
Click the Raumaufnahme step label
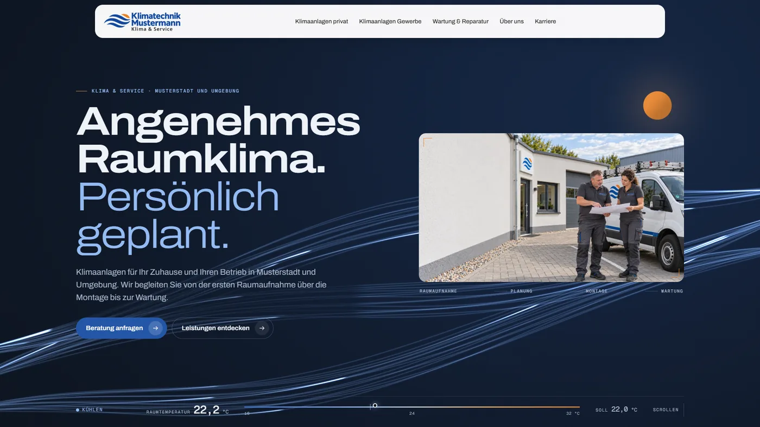click(438, 291)
